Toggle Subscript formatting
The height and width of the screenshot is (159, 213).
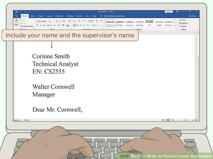(51, 25)
